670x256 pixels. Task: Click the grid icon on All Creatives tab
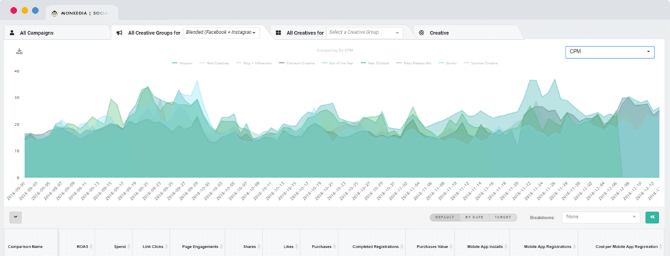278,33
